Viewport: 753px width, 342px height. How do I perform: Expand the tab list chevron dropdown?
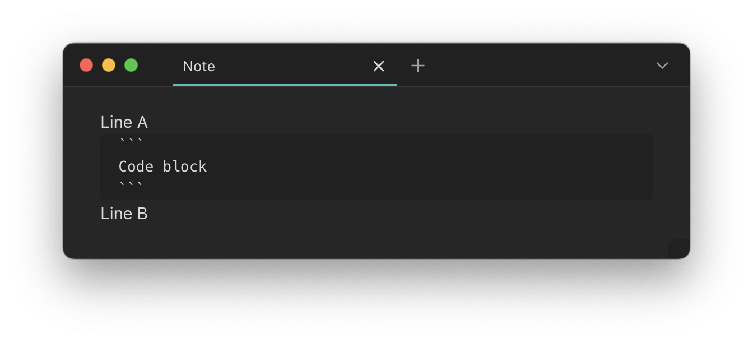(662, 66)
